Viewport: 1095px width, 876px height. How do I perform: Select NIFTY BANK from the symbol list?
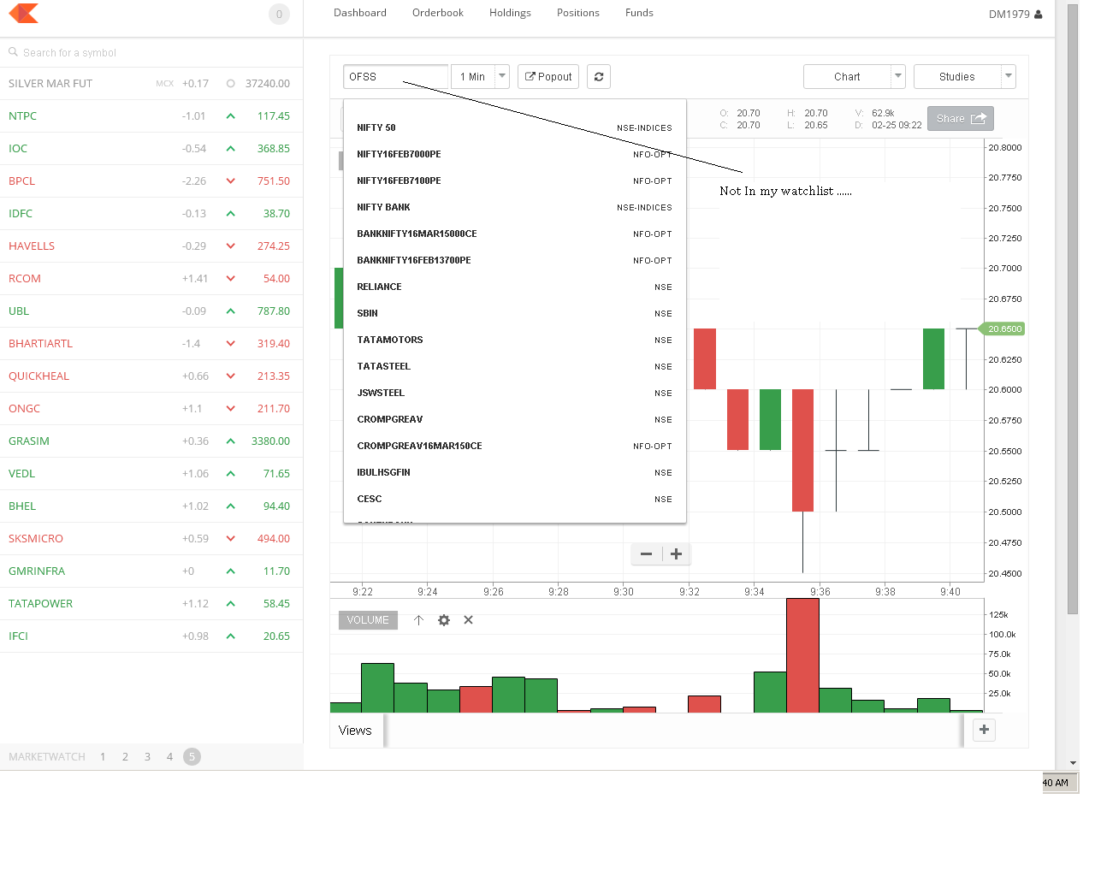(x=514, y=208)
